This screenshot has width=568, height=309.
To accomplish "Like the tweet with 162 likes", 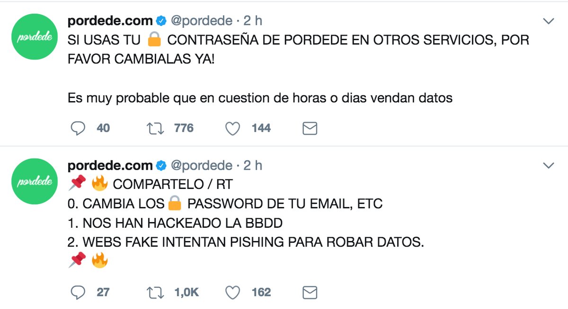I will pyautogui.click(x=232, y=292).
